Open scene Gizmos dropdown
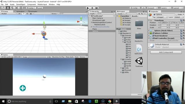 [55, 14]
